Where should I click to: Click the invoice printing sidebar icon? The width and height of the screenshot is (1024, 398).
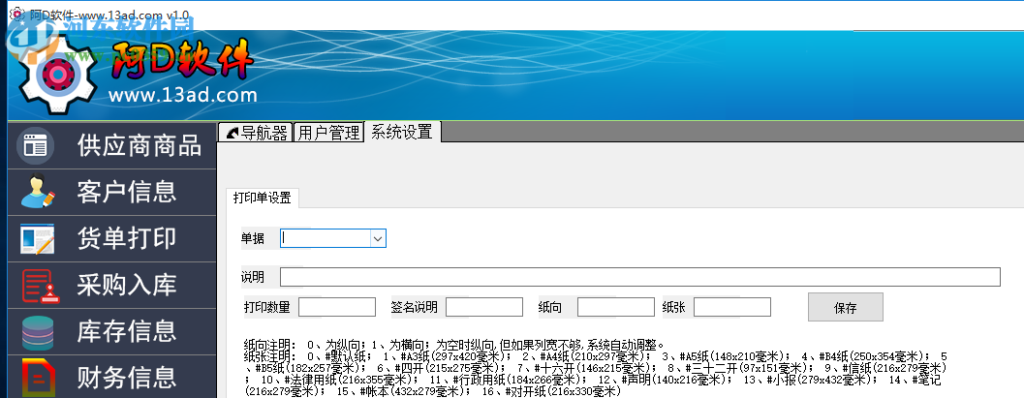37,239
